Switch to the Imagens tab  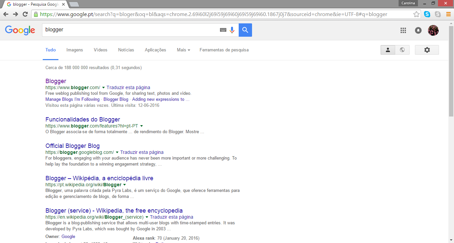pos(75,50)
